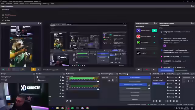195x110 pixels.
Task: Mute the first audio mixer channel speaker icon
Action: point(67,81)
